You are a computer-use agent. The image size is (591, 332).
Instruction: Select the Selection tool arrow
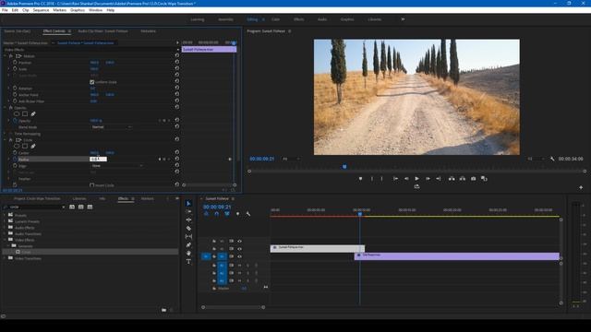[188, 203]
